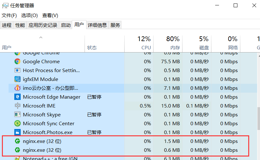Sort by the 状态 column header
This screenshot has height=160, width=260.
tap(105, 44)
